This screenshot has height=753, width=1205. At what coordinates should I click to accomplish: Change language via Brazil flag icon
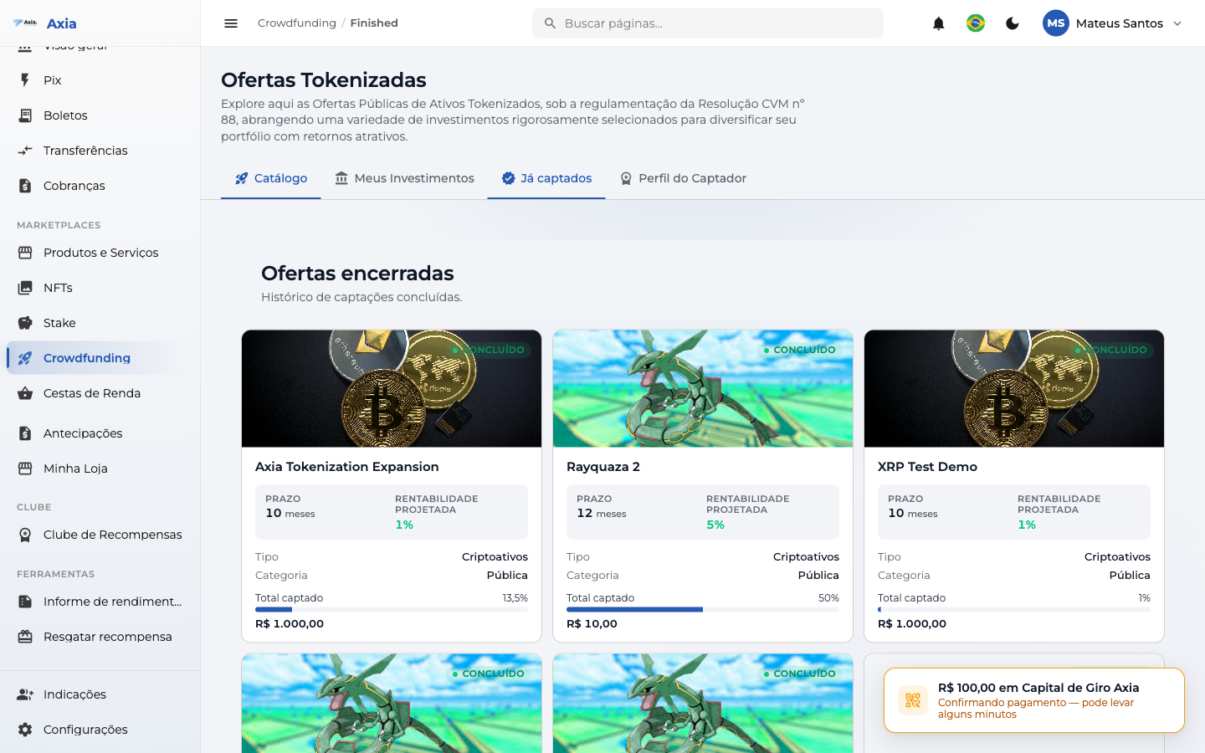[x=976, y=23]
